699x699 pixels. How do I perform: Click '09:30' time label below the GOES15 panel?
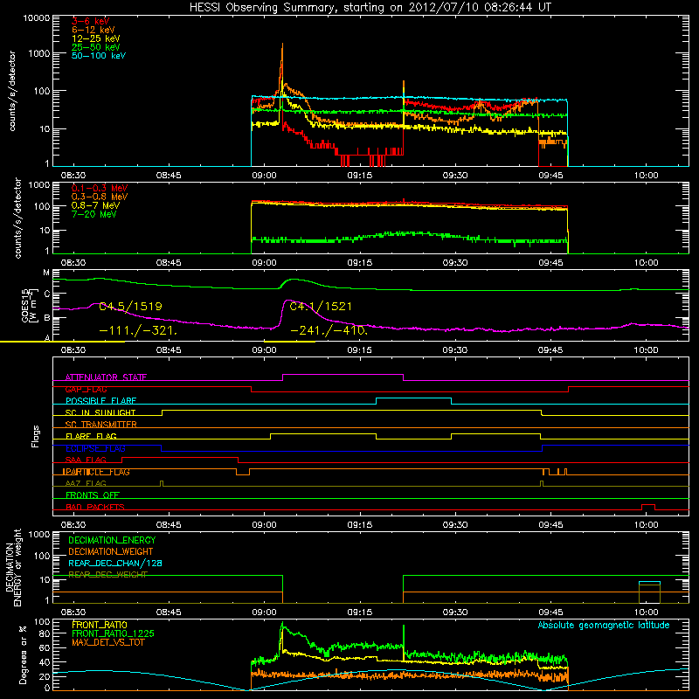point(455,350)
